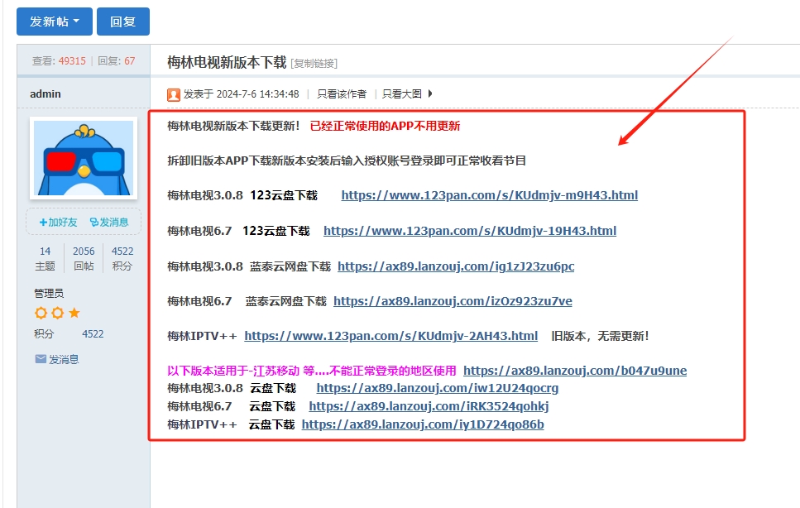Open lanzouj link iw12U24qocrg
The width and height of the screenshot is (800, 508).
click(438, 388)
